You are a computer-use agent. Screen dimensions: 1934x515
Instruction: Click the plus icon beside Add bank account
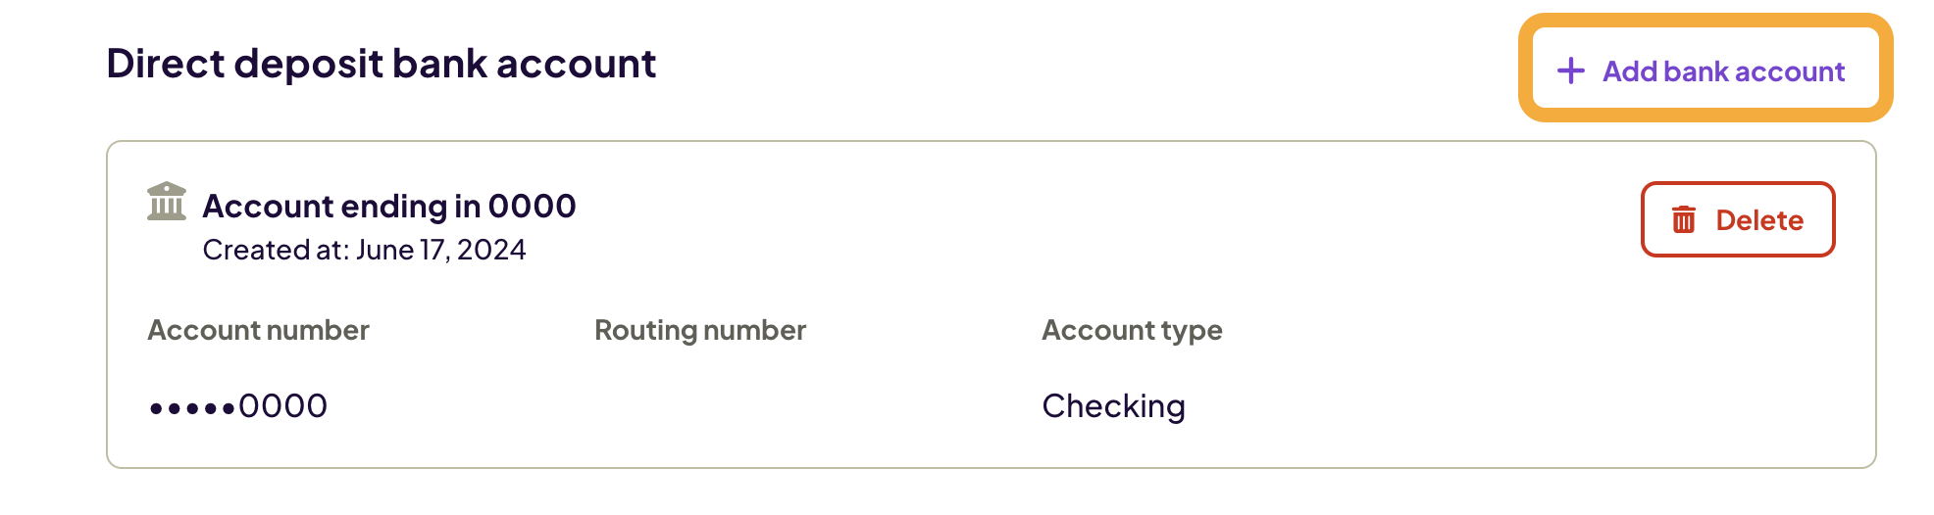coord(1570,70)
